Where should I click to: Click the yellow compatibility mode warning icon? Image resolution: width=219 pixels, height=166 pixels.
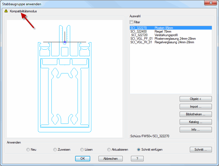click(x=6, y=11)
